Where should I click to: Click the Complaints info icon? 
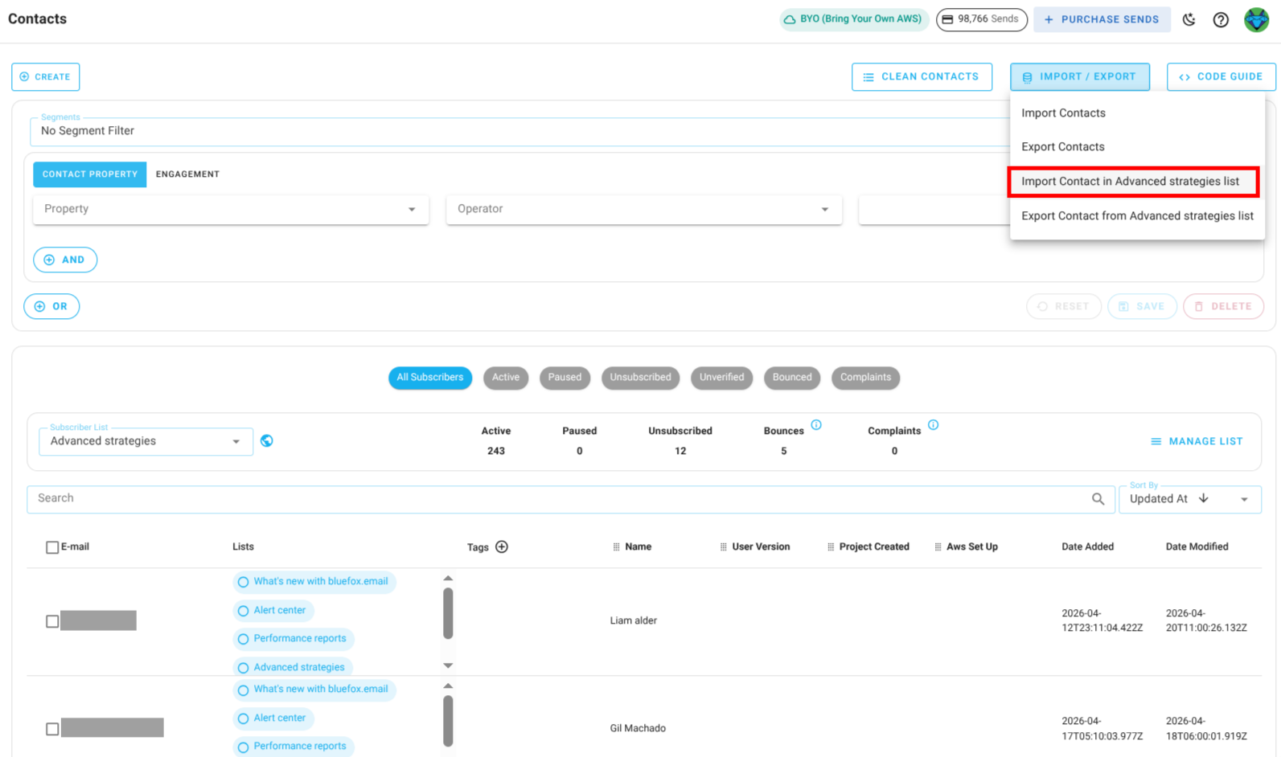click(933, 425)
